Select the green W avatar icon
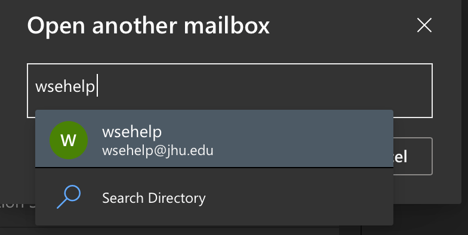 pyautogui.click(x=69, y=140)
